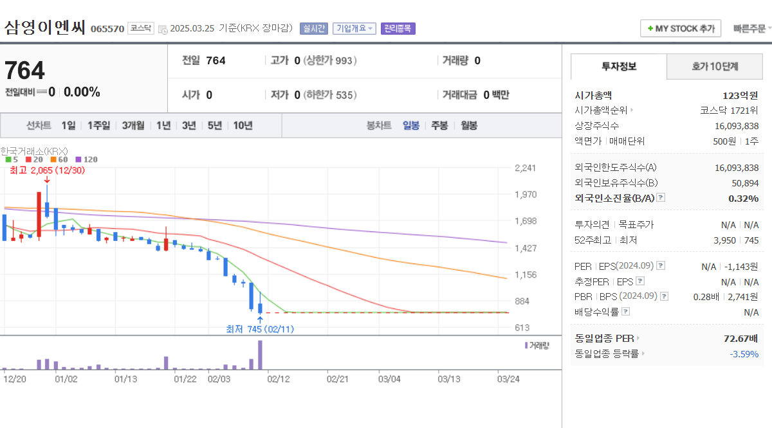772x428 pixels.
Task: Select the 일봉 candlestick chart
Action: (411, 125)
